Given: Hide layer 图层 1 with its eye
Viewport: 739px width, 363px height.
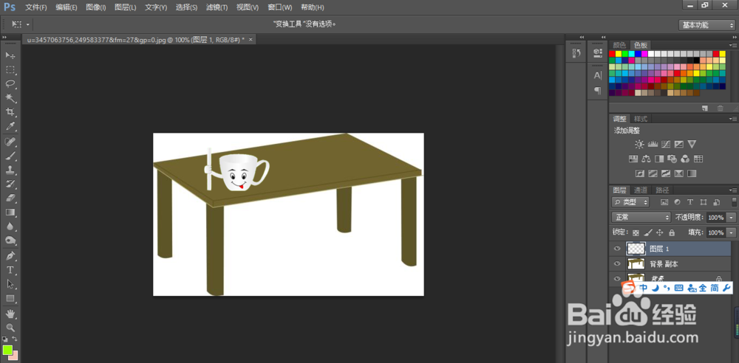Looking at the screenshot, I should click(617, 249).
